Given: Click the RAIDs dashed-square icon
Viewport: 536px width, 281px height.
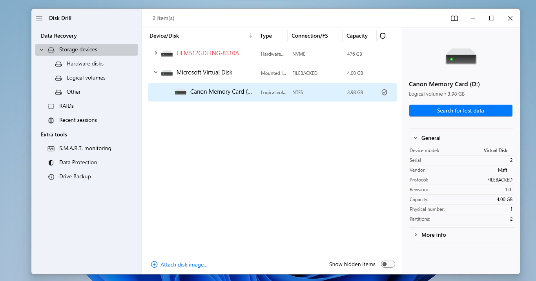Looking at the screenshot, I should click(51, 106).
